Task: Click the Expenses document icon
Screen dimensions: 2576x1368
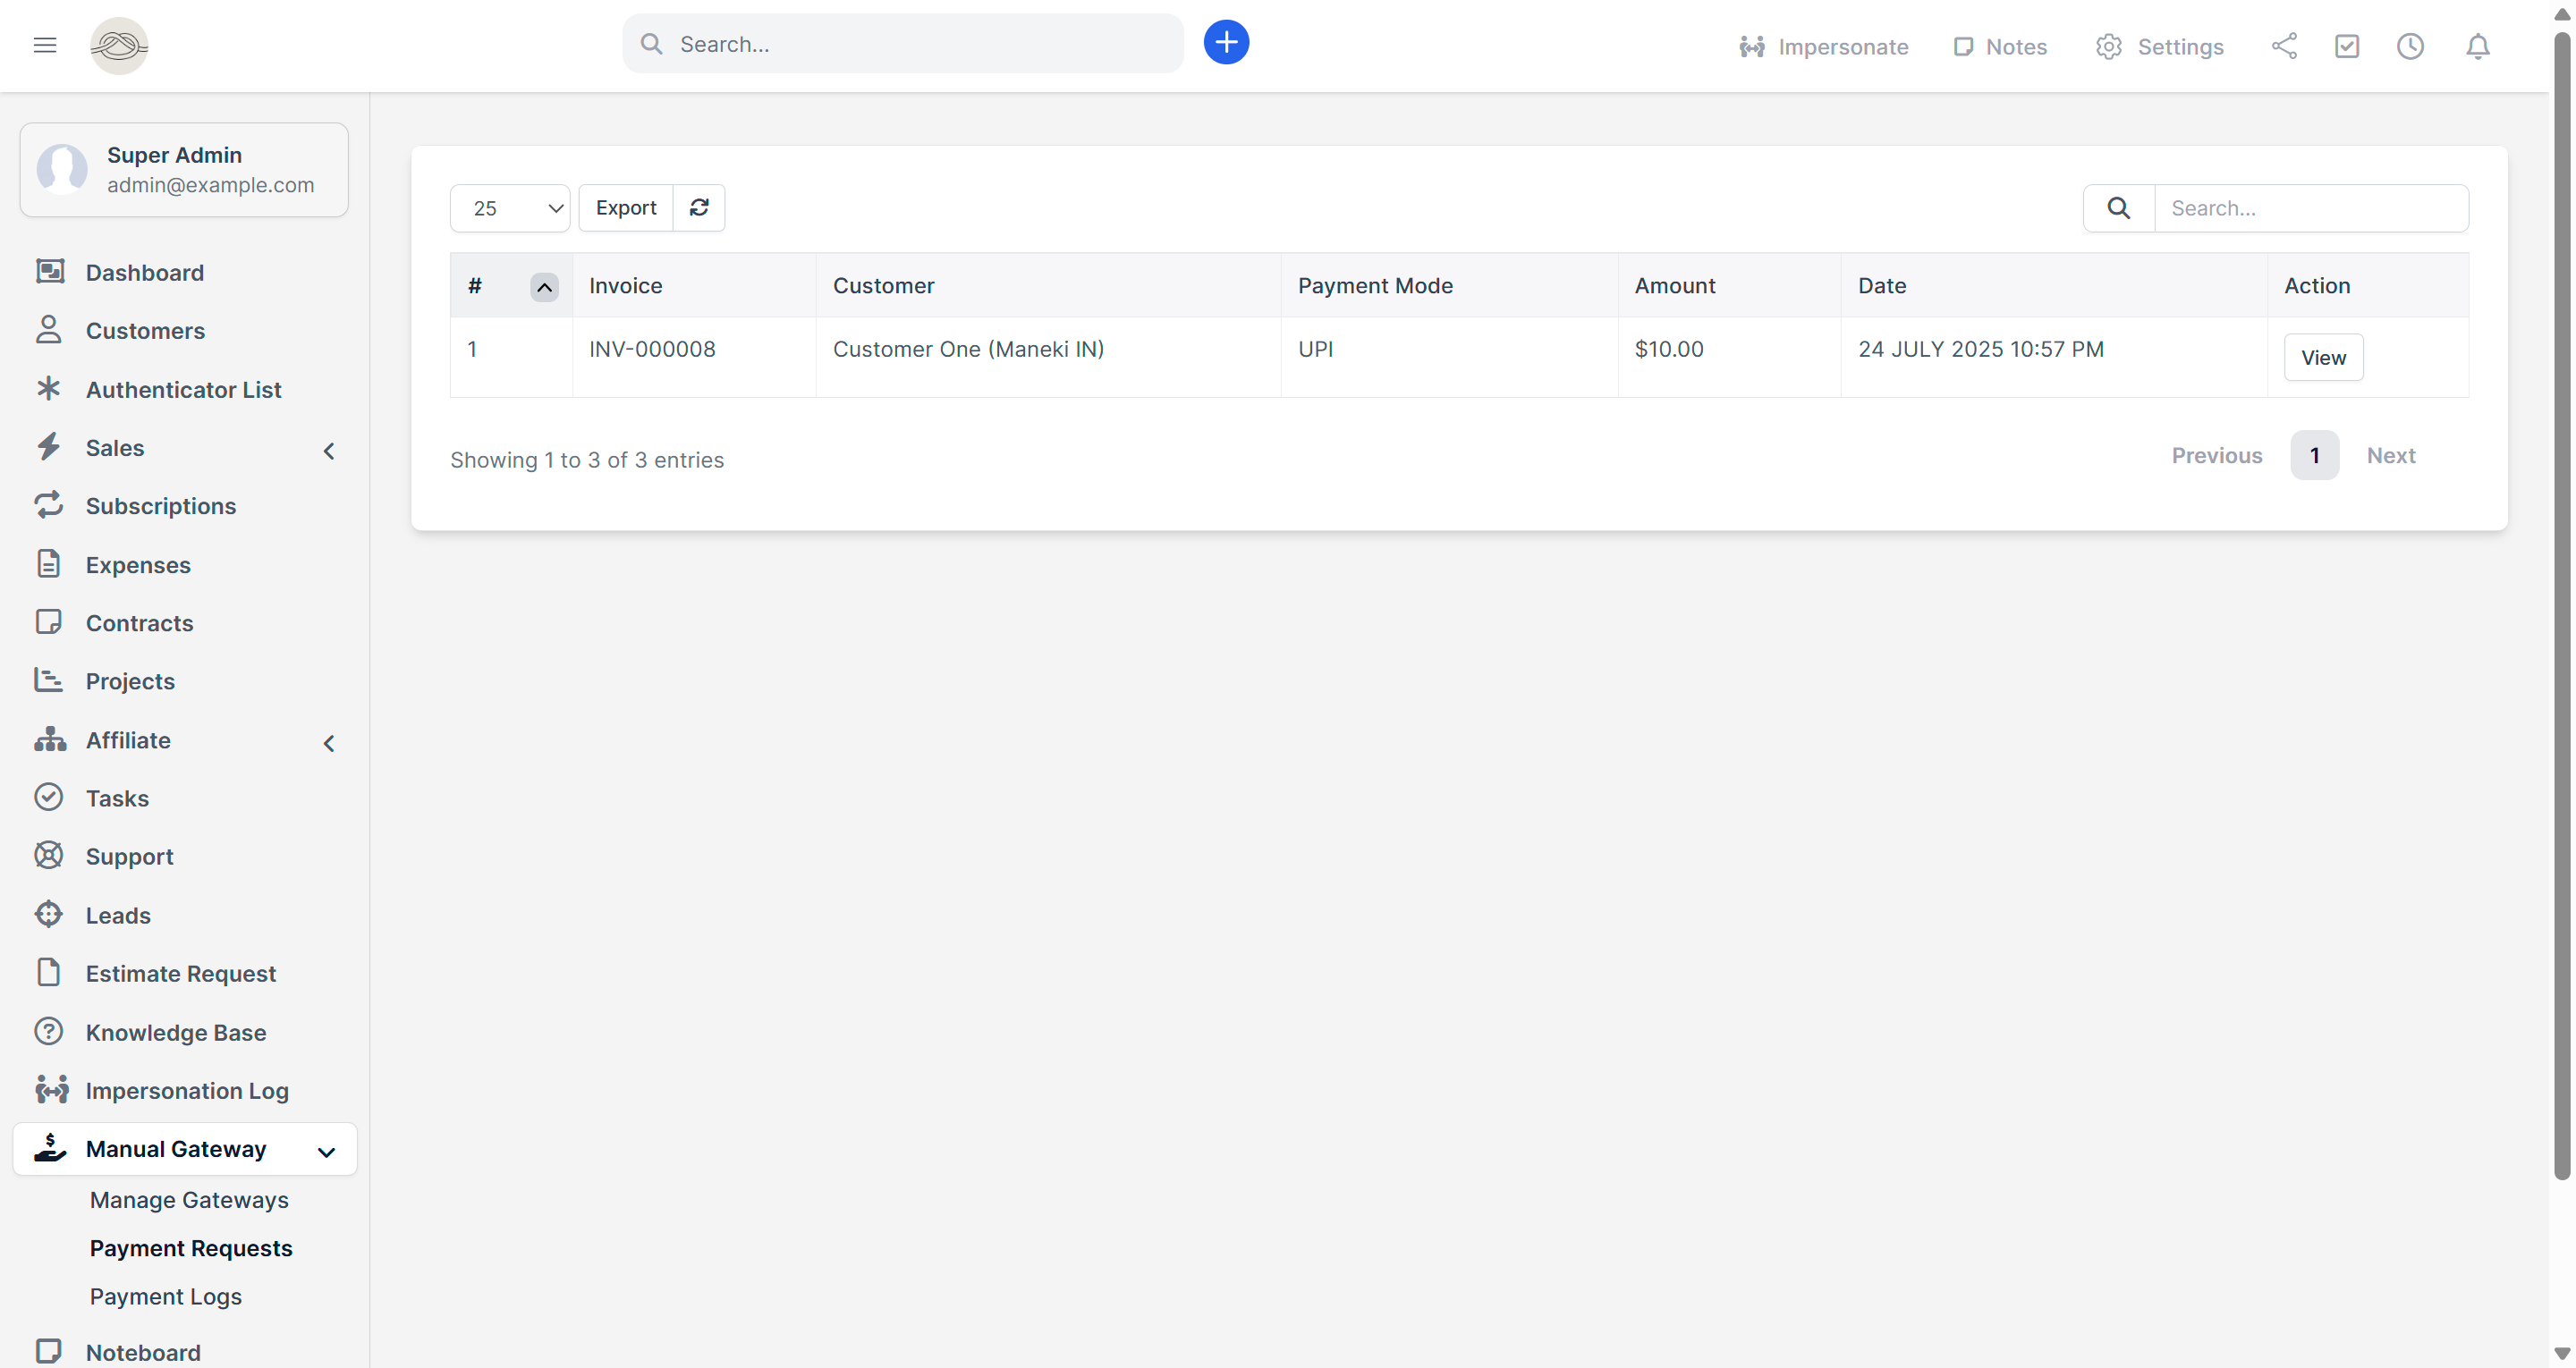Action: pos(49,564)
